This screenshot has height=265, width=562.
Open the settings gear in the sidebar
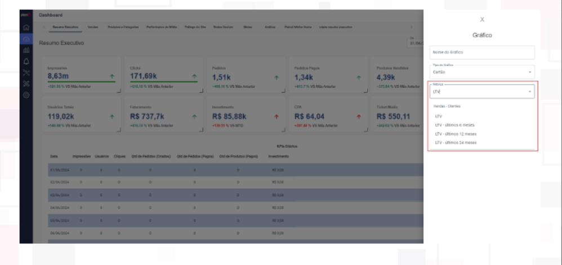point(26,95)
